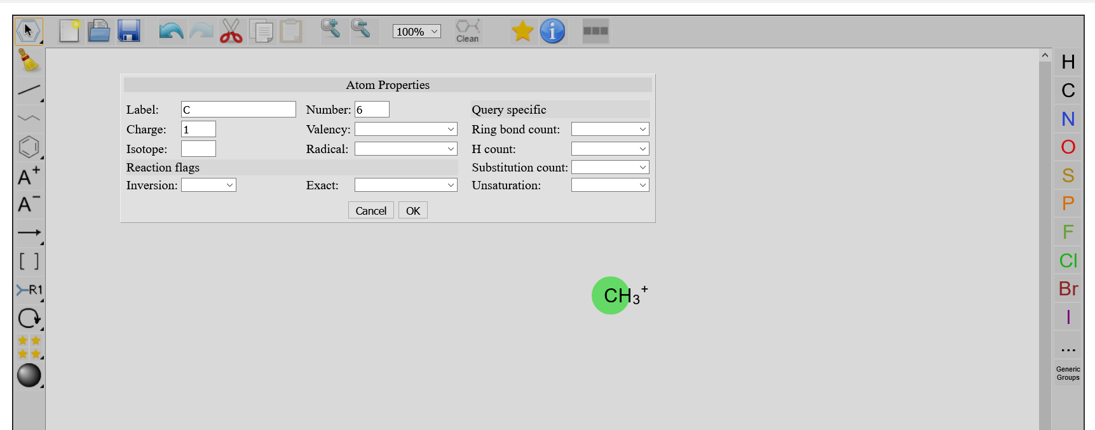
Task: Select the benzene ring template tool
Action: [x=29, y=147]
